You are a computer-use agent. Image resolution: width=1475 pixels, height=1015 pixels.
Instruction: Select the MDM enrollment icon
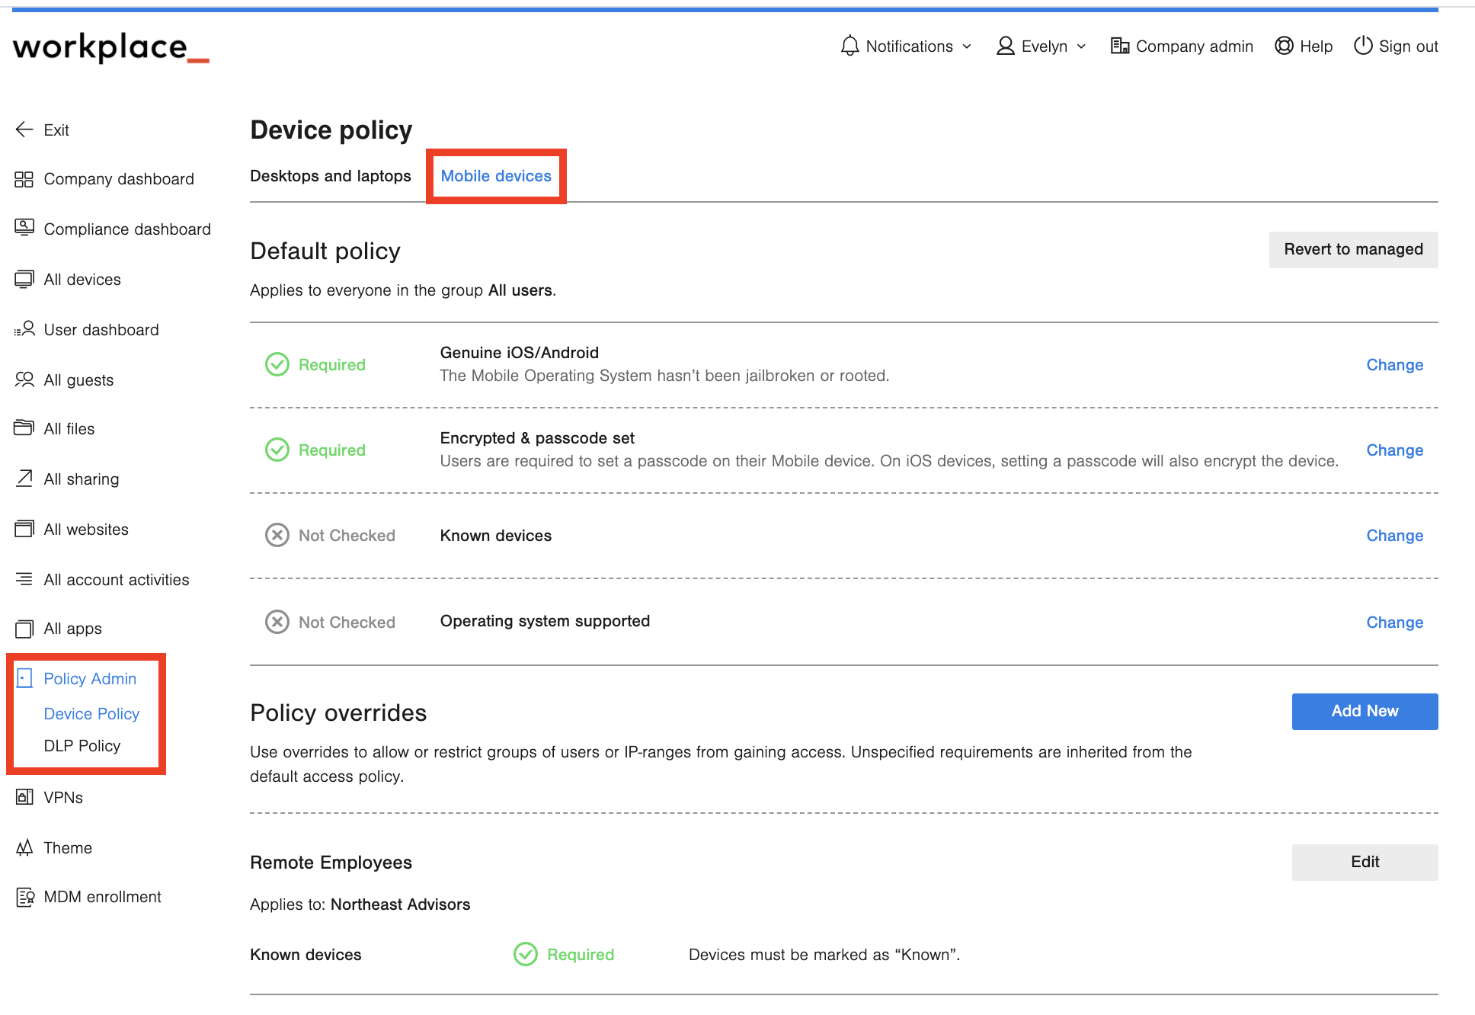point(24,896)
